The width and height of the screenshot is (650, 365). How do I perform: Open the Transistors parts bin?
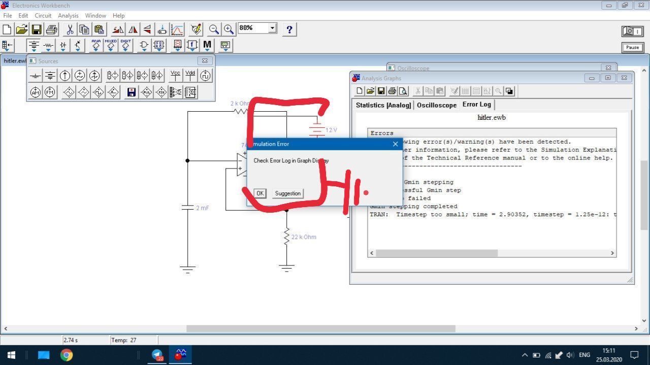coord(78,46)
